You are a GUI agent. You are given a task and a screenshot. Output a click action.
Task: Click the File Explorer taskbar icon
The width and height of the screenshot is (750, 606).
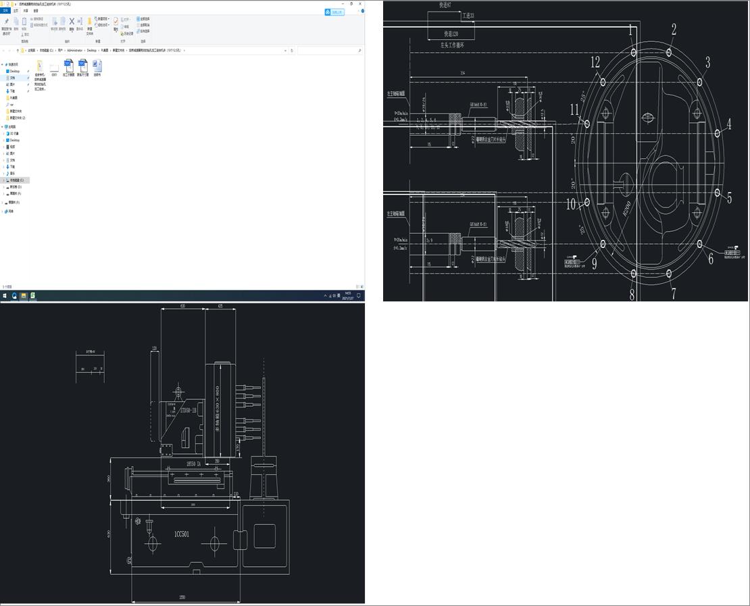point(24,296)
